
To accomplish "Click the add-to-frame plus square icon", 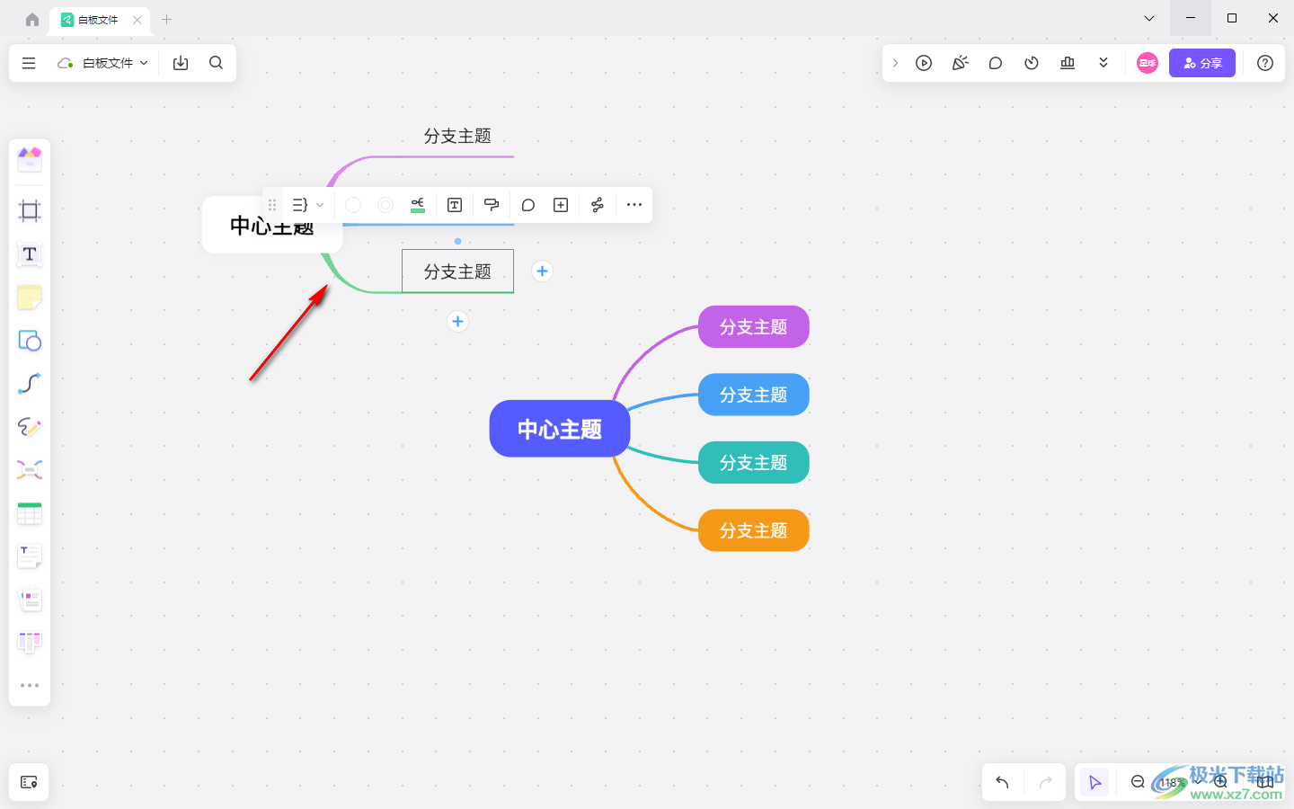I will pos(561,205).
